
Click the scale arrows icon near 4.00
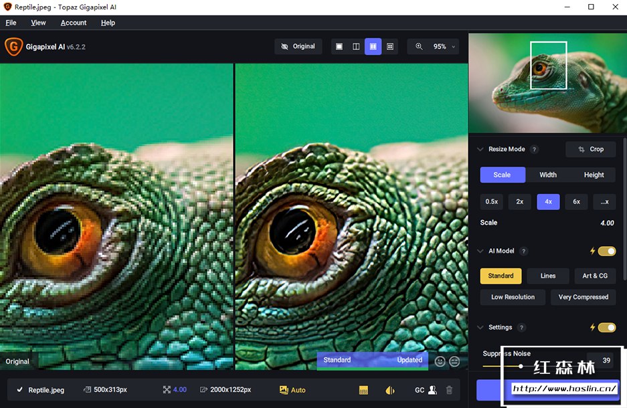coord(167,390)
